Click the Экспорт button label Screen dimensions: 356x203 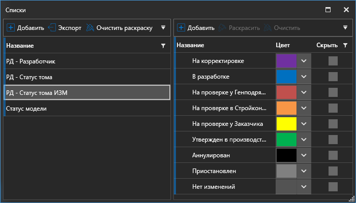[70, 28]
